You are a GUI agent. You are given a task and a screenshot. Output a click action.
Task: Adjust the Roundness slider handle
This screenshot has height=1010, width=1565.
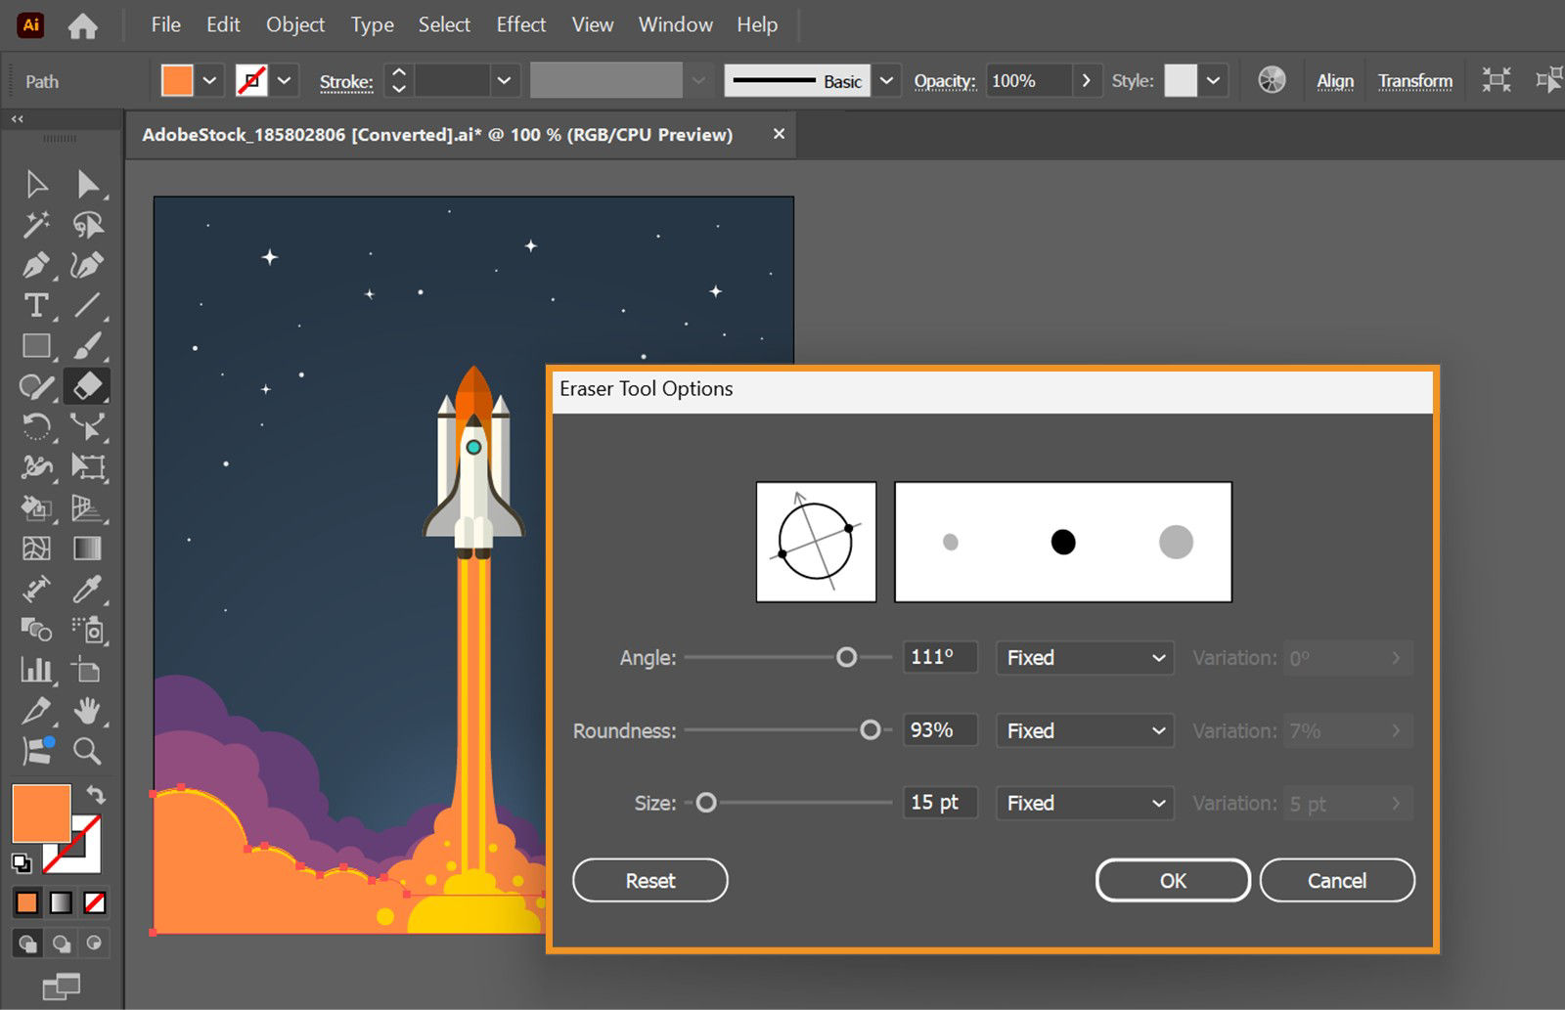pyautogui.click(x=872, y=729)
